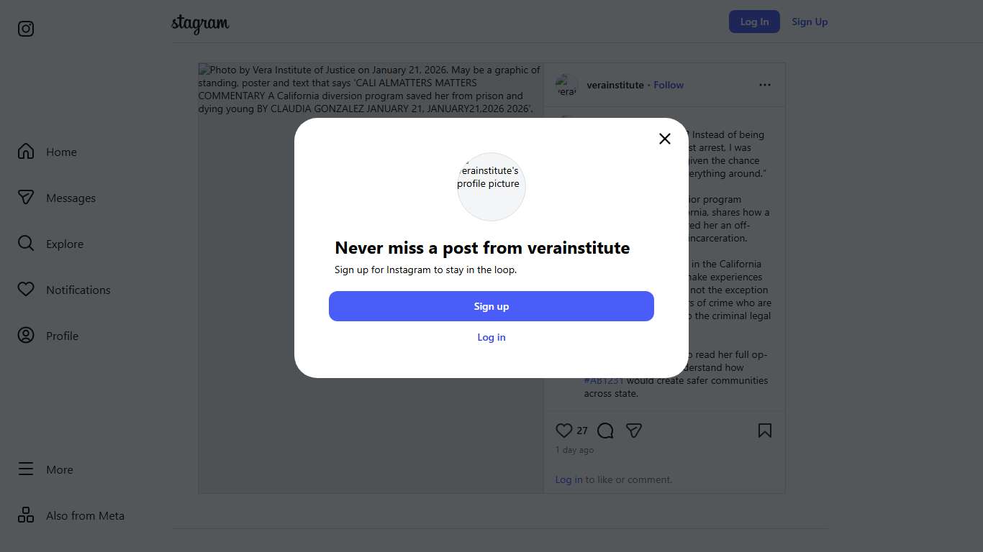Image resolution: width=983 pixels, height=552 pixels.
Task: Click the Log In button in header
Action: 754,22
